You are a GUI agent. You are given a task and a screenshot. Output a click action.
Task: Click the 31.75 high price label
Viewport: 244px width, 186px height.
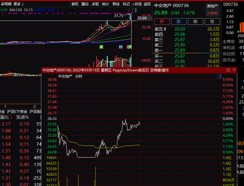pyautogui.click(x=119, y=16)
